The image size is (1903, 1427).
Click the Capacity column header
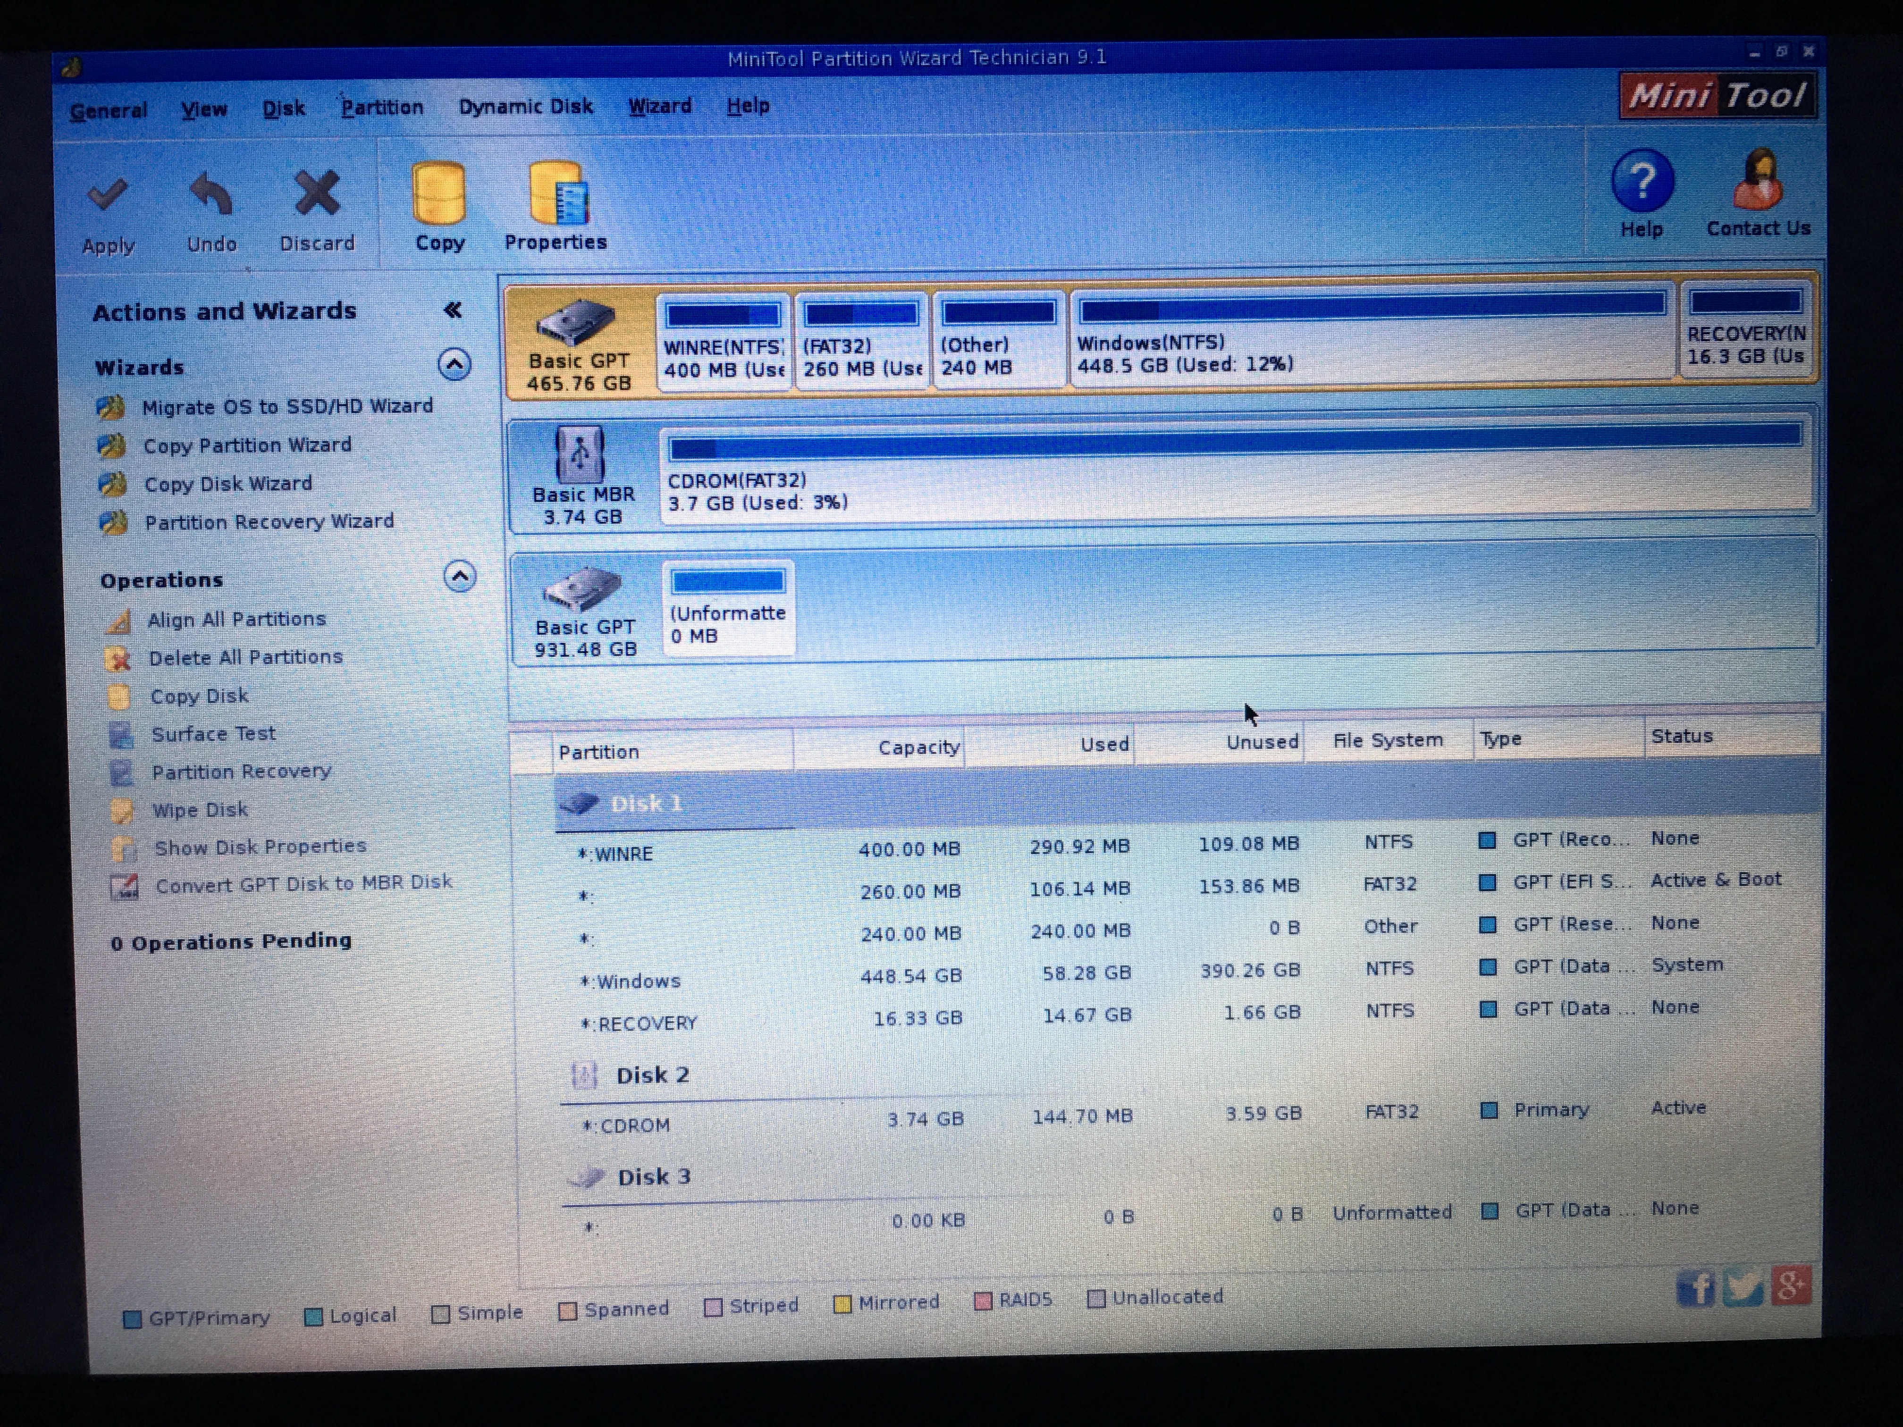pyautogui.click(x=878, y=747)
